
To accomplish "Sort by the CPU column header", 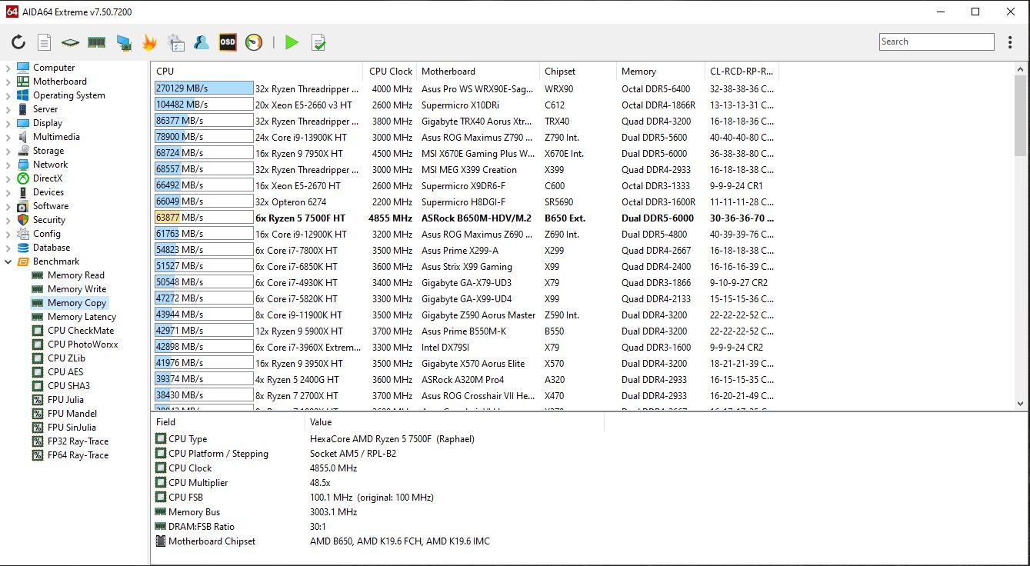I will pos(256,71).
